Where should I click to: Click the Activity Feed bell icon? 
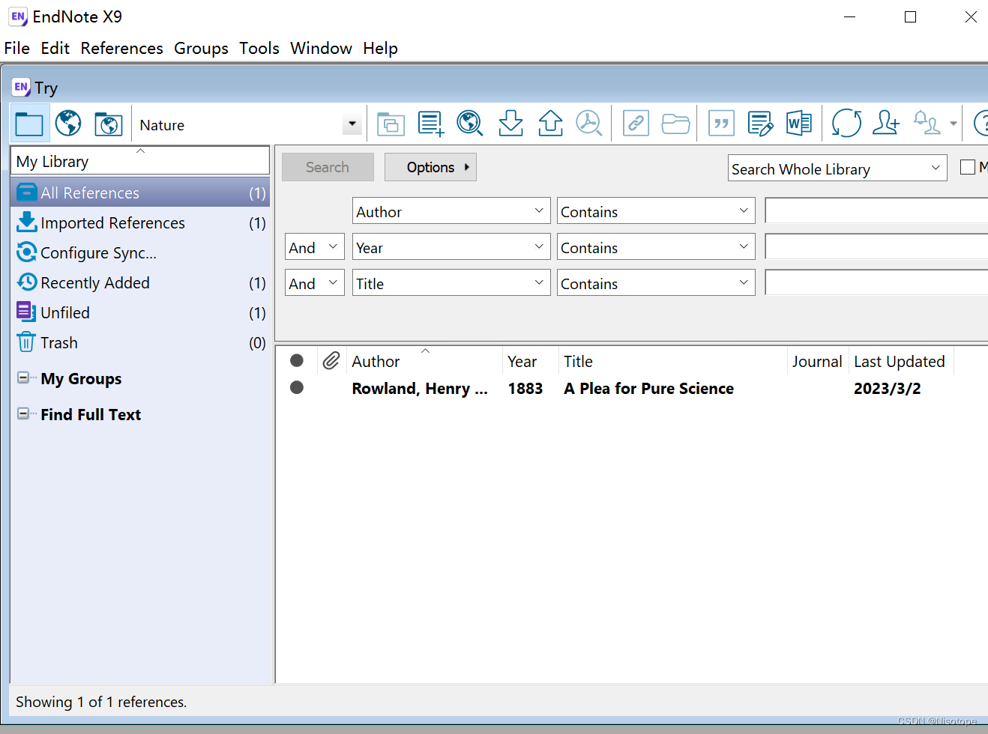927,122
